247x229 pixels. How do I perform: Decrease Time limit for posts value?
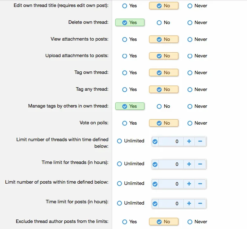pyautogui.click(x=200, y=203)
